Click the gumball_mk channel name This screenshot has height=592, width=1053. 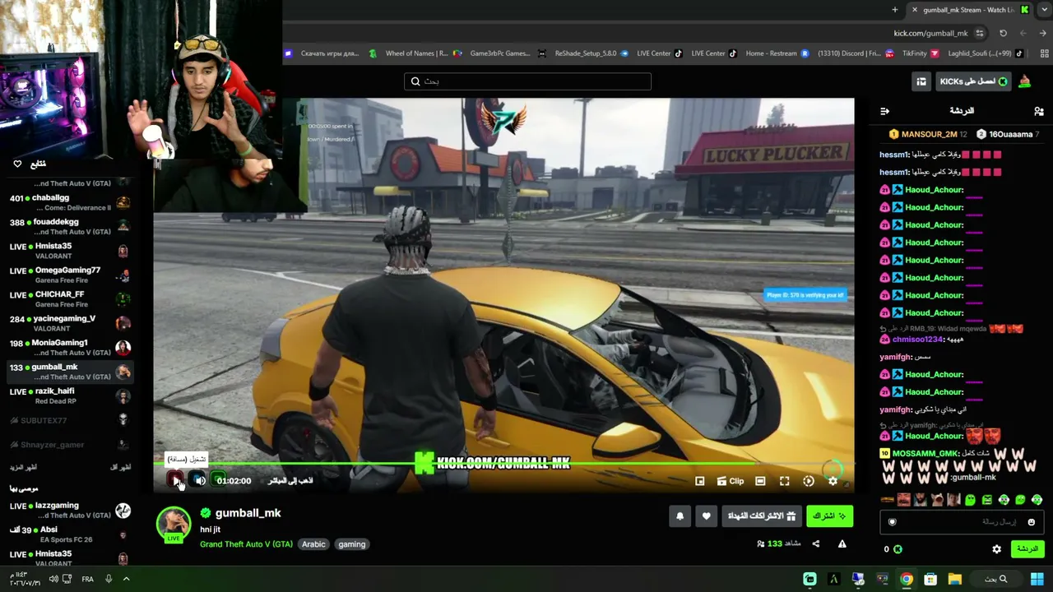[248, 513]
